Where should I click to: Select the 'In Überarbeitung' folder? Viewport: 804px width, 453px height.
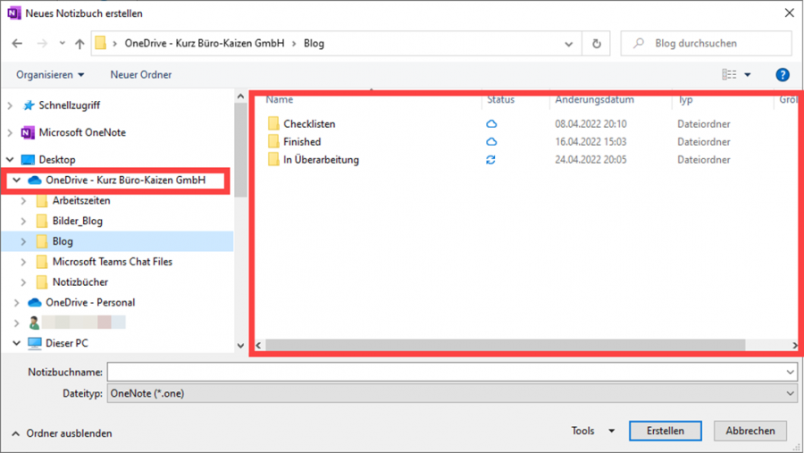pyautogui.click(x=321, y=160)
